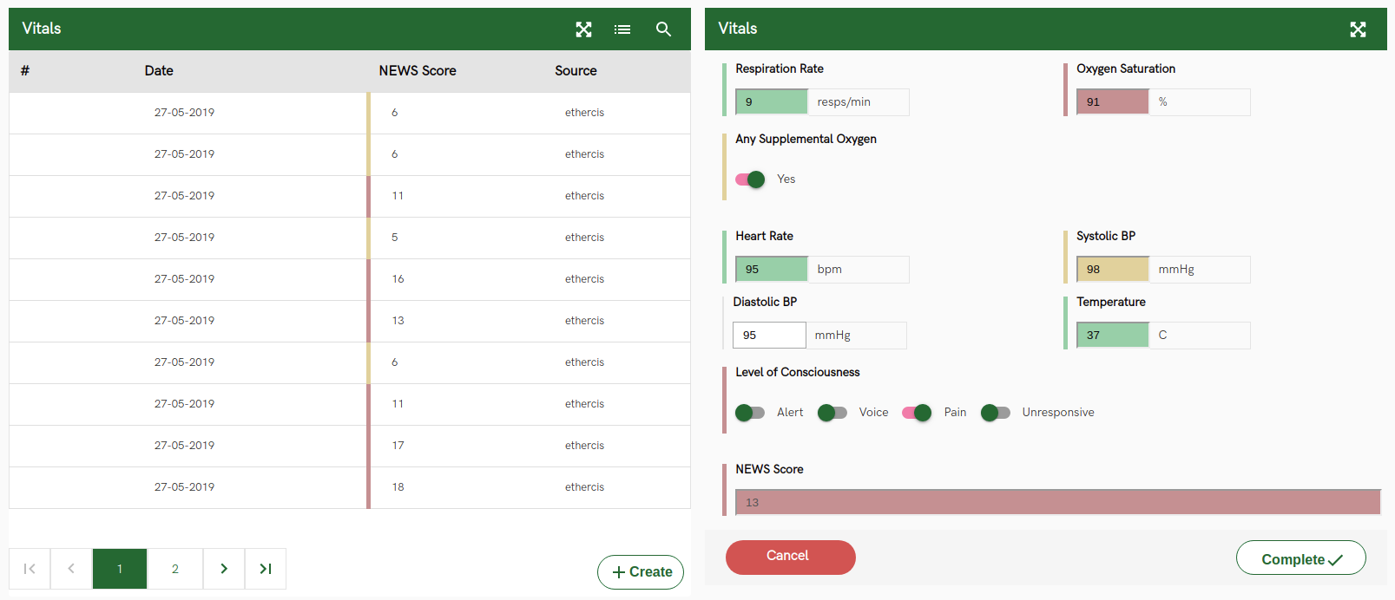Toggle the Alert consciousness switch

point(750,413)
